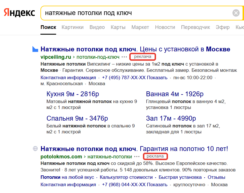This screenshot has width=244, height=193.
Task: Click description Глянцевый потолок в ванную
Action: 186,104
